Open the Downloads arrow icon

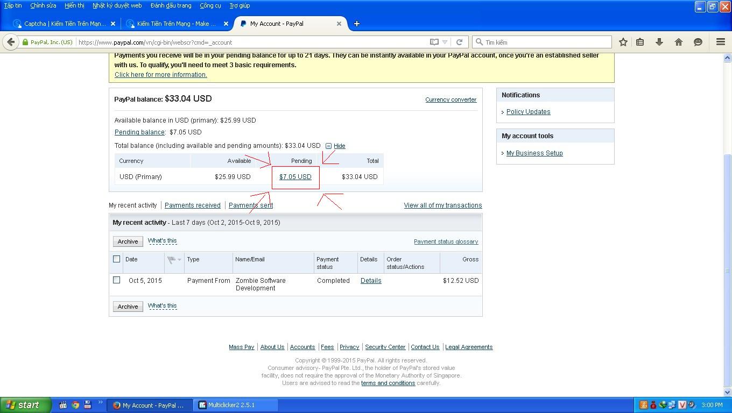click(x=659, y=42)
